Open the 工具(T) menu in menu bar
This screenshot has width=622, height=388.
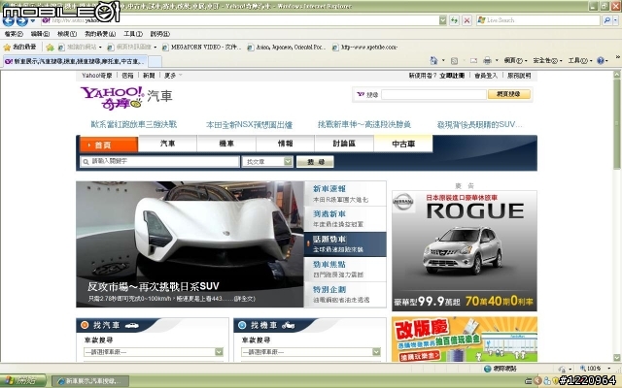click(133, 34)
